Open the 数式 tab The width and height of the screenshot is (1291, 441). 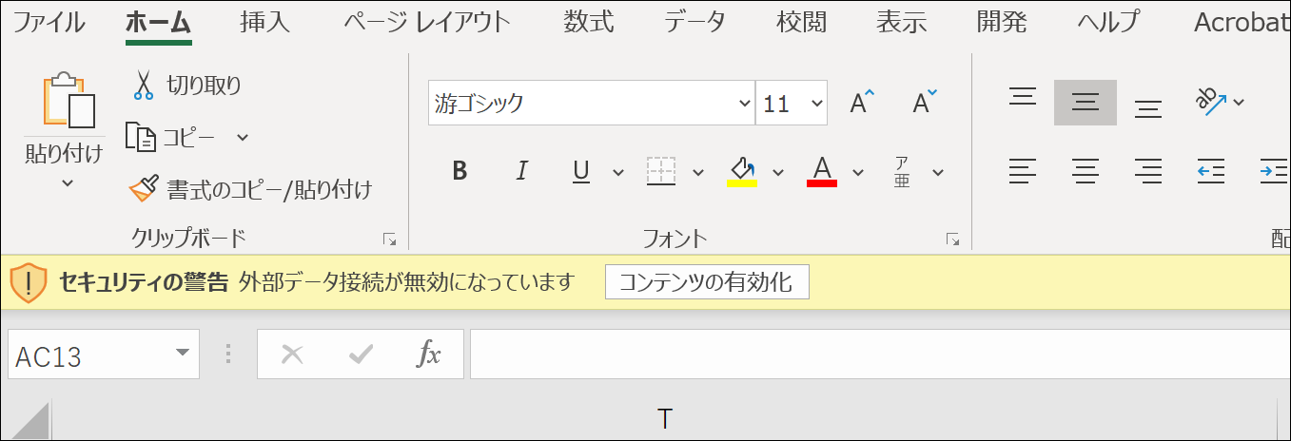(589, 22)
